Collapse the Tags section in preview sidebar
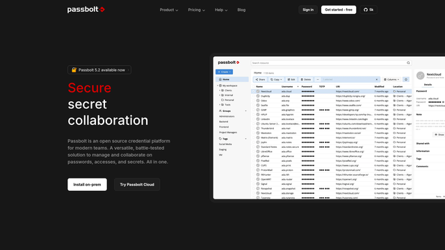The image size is (445, 250). pyautogui.click(x=245, y=139)
